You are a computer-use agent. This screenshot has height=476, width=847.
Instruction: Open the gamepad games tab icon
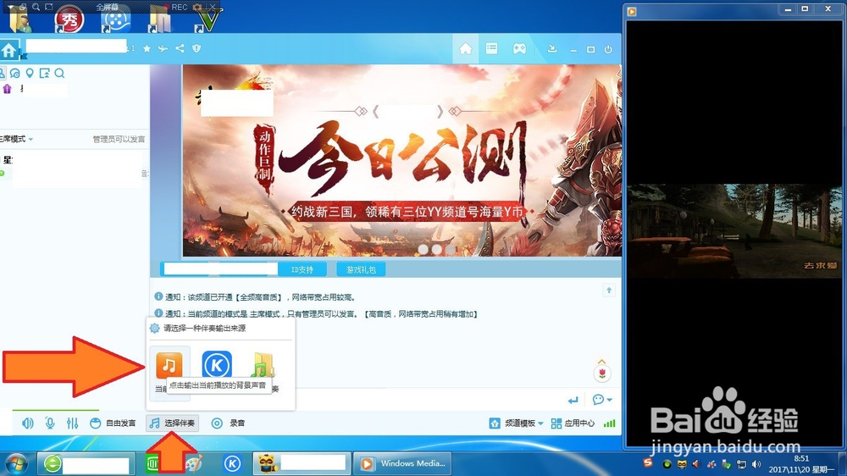tap(519, 49)
